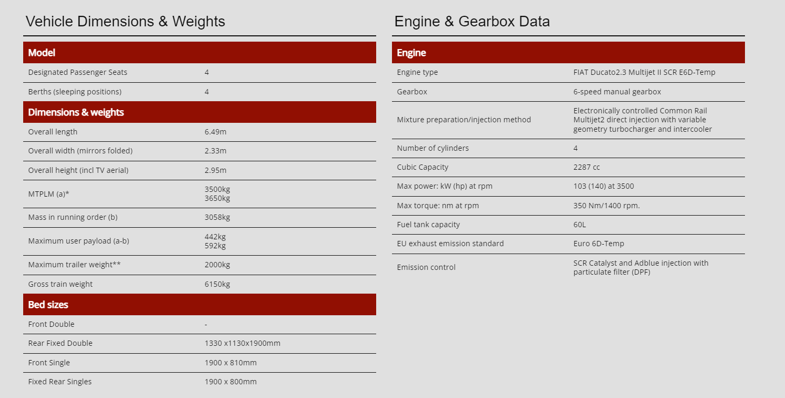Click the 'Front Single' bed label
785x398 pixels.
49,363
